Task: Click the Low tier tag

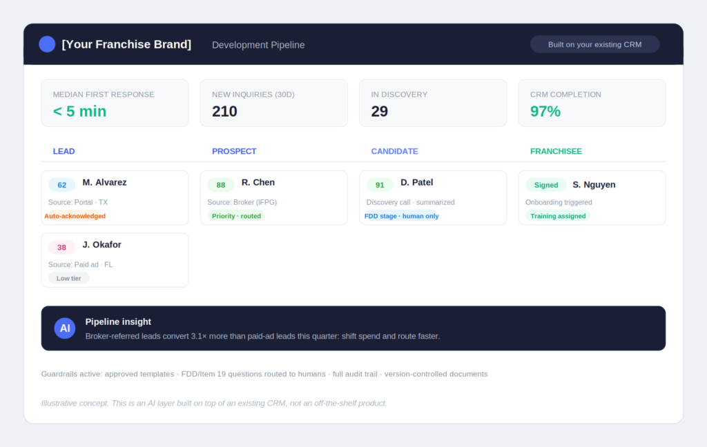Action: 69,279
